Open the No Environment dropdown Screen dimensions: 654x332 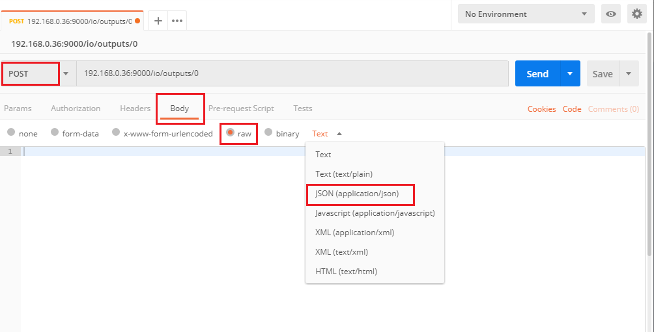[526, 14]
